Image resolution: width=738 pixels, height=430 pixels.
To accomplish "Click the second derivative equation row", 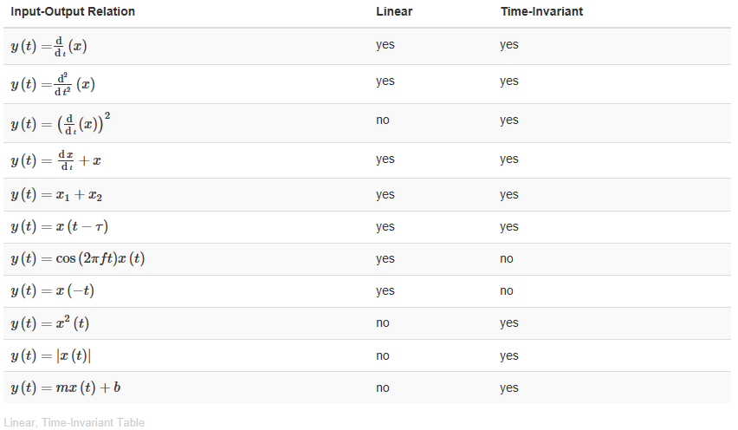I will click(x=52, y=84).
